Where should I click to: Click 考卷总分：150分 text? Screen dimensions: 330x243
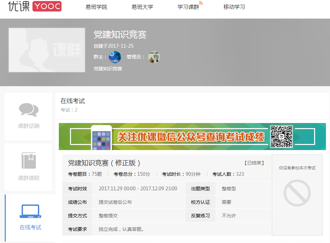click(132, 174)
